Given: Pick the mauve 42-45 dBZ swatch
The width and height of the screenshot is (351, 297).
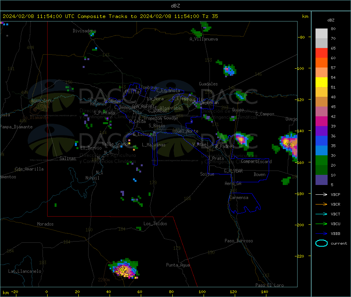Looking at the screenshot, I should [x=321, y=111].
